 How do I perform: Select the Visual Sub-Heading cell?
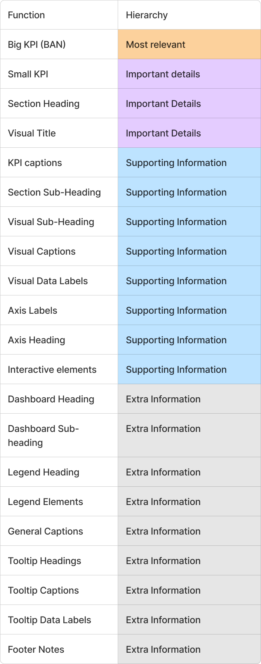coord(59,222)
